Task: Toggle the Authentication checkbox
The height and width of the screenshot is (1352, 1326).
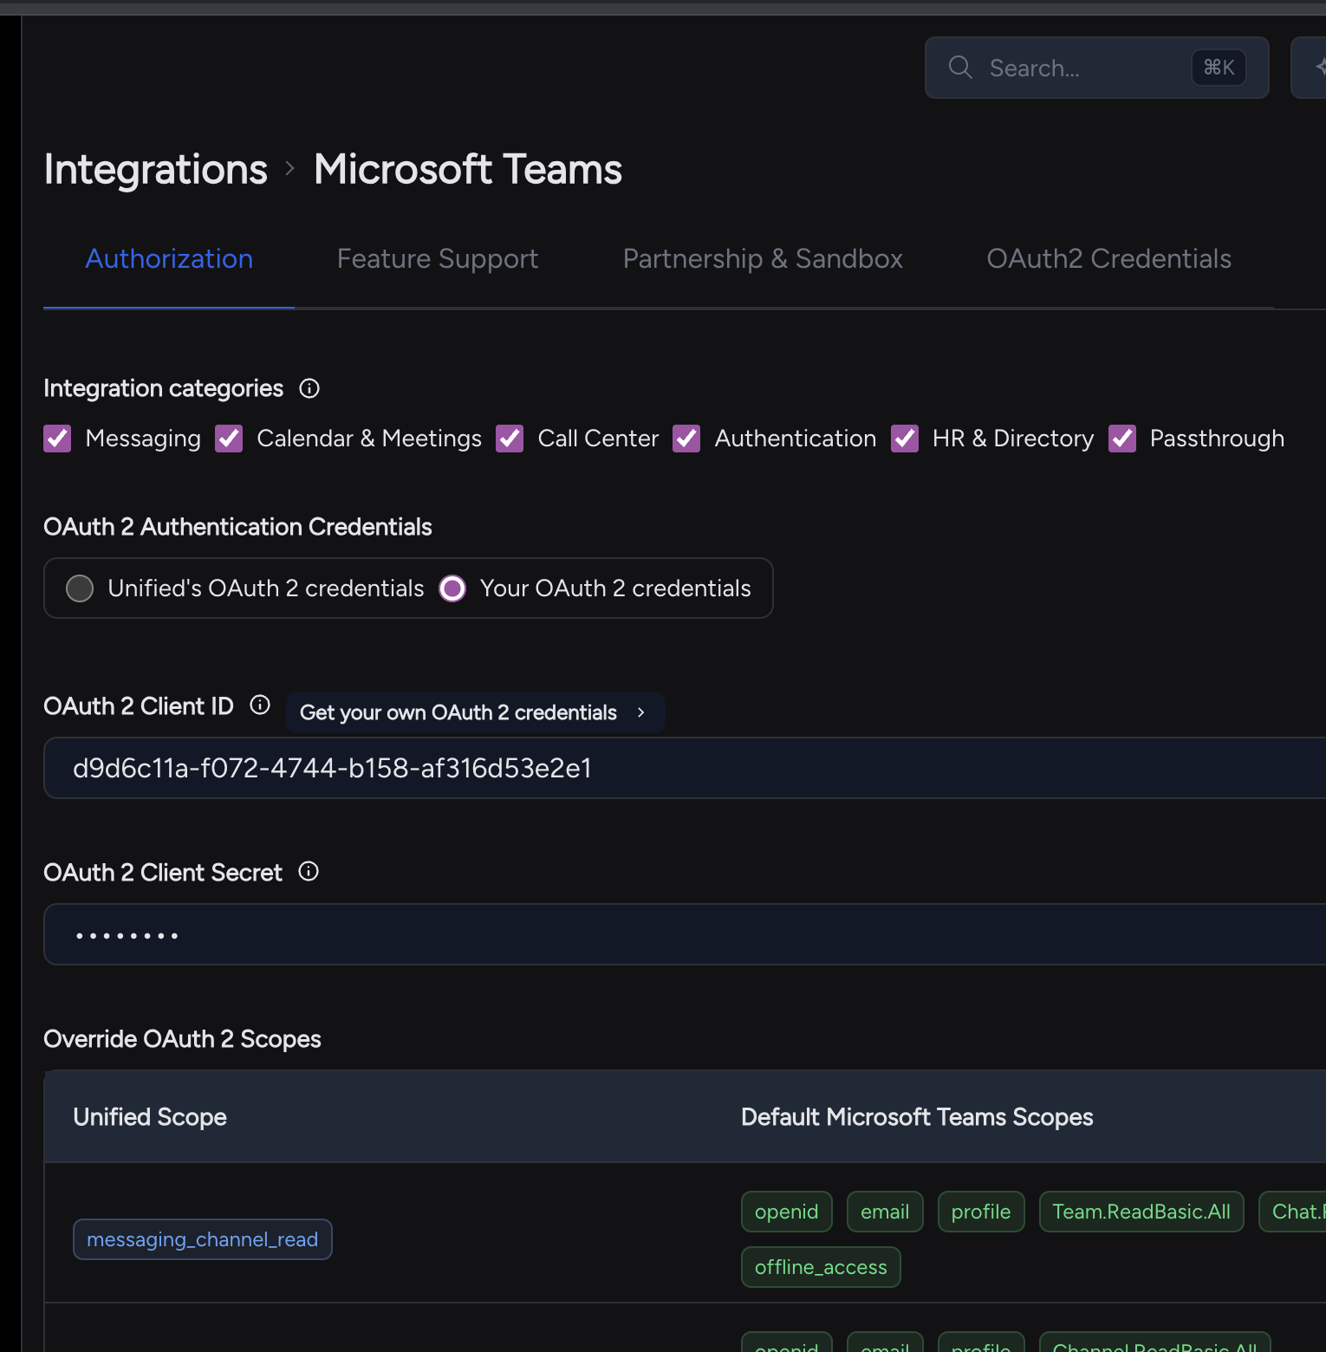Action: click(686, 439)
